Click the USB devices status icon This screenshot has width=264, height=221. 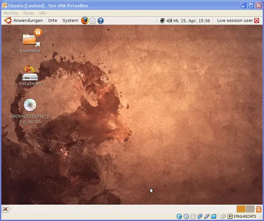(x=207, y=216)
